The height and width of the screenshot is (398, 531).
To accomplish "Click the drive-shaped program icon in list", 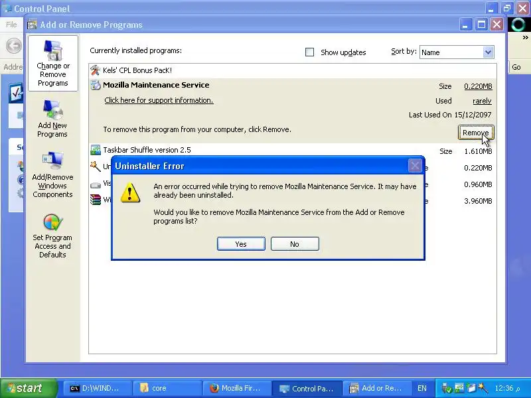I will pos(96,185).
